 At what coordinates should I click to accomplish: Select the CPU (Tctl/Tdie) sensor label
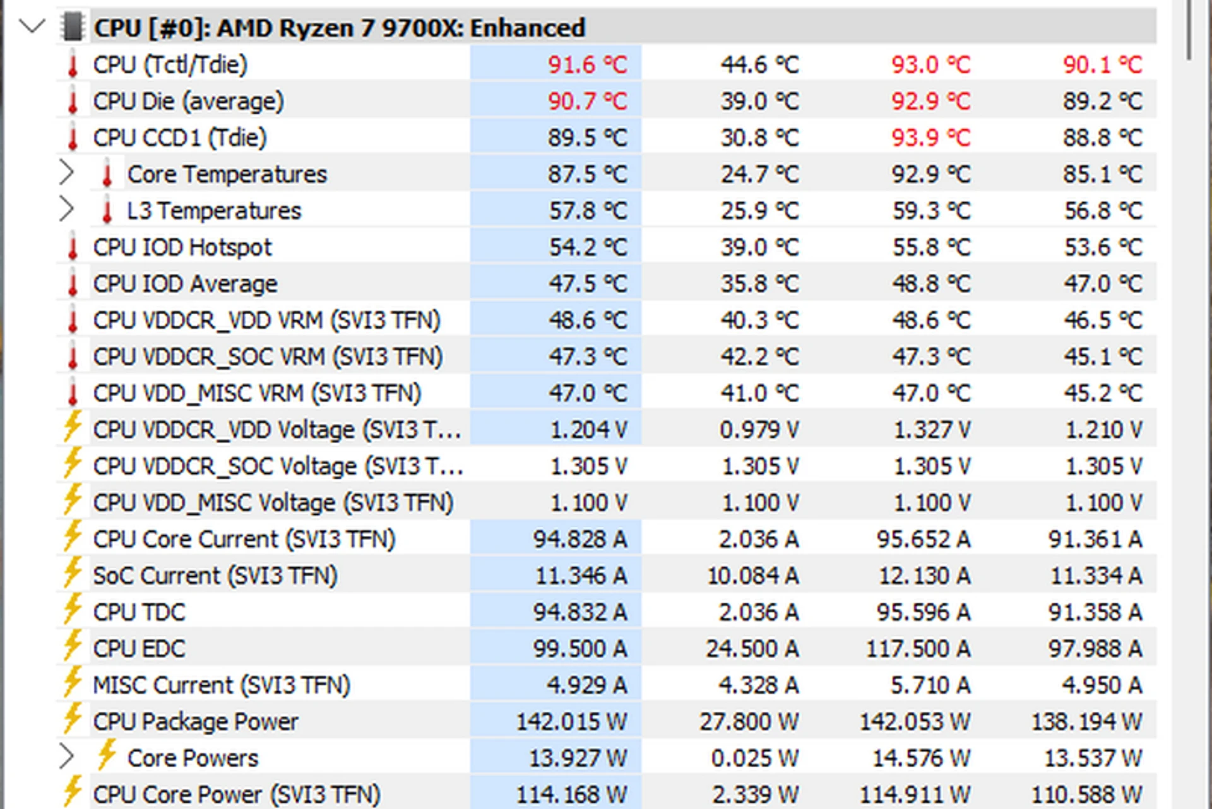(170, 65)
